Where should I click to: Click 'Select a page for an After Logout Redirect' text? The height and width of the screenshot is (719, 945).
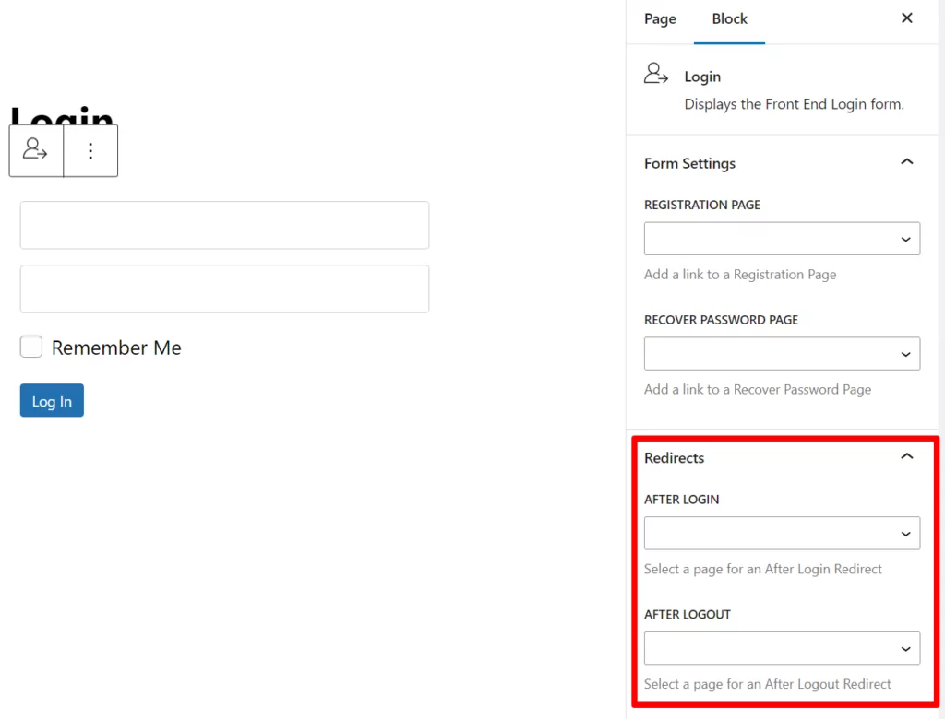(x=767, y=684)
